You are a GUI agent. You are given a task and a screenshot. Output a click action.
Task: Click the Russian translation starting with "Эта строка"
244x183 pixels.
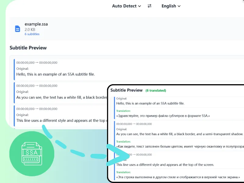pyautogui.click(x=178, y=177)
